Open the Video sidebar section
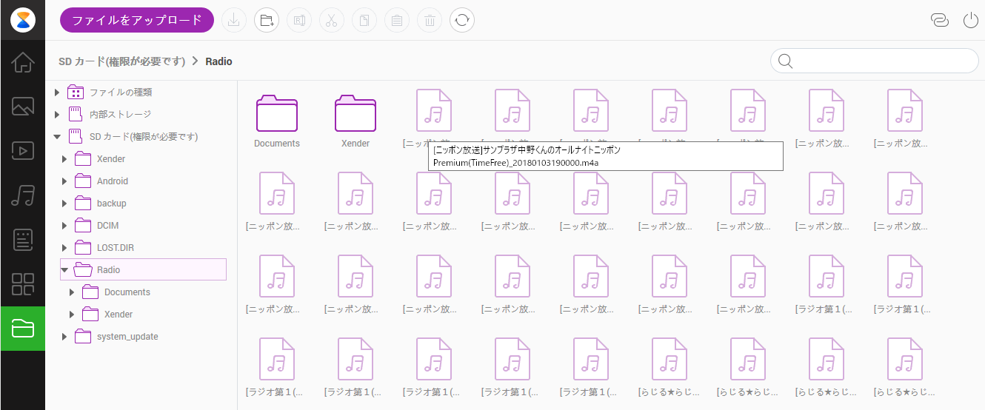 [23, 151]
